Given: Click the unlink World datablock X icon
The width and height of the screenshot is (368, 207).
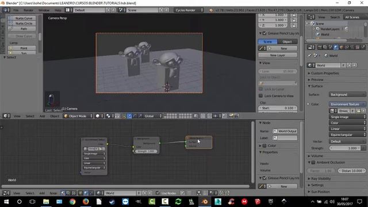Looking at the screenshot, I should pyautogui.click(x=354, y=65).
